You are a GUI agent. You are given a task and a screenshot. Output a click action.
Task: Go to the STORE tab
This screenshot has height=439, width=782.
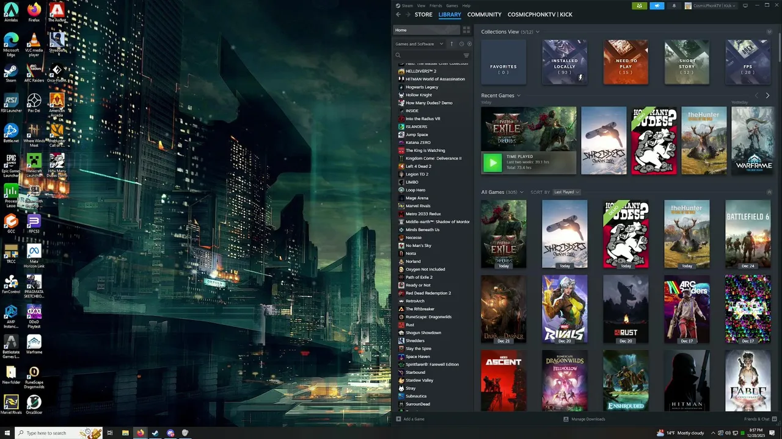pyautogui.click(x=423, y=15)
